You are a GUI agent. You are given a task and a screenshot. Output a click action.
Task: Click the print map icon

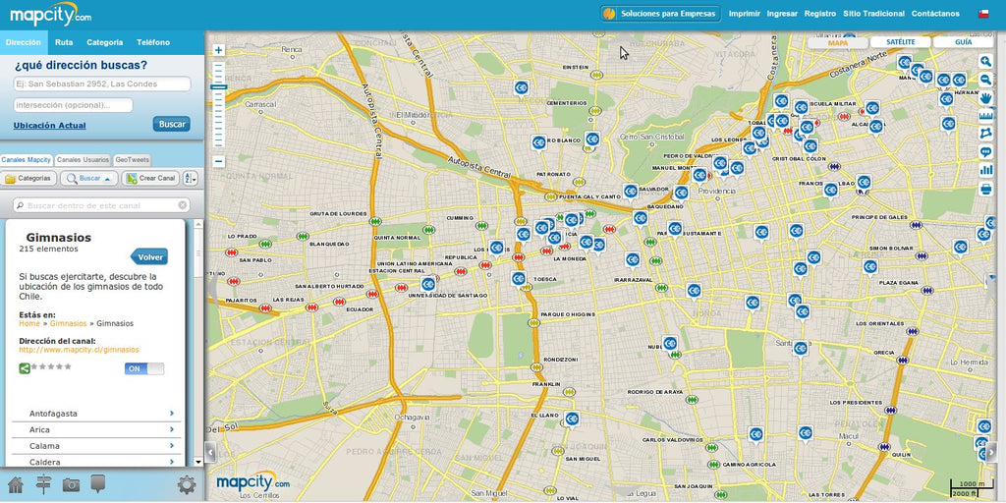coord(985,189)
